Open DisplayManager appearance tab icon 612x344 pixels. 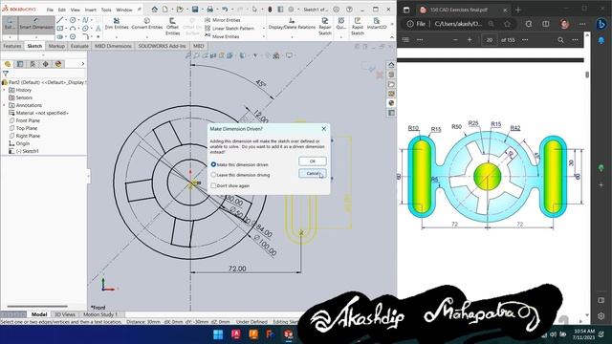pos(58,64)
